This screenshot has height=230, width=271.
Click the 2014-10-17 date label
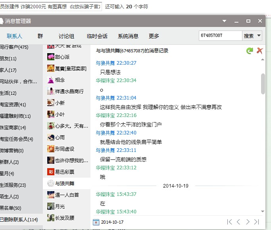pyautogui.click(x=112, y=222)
